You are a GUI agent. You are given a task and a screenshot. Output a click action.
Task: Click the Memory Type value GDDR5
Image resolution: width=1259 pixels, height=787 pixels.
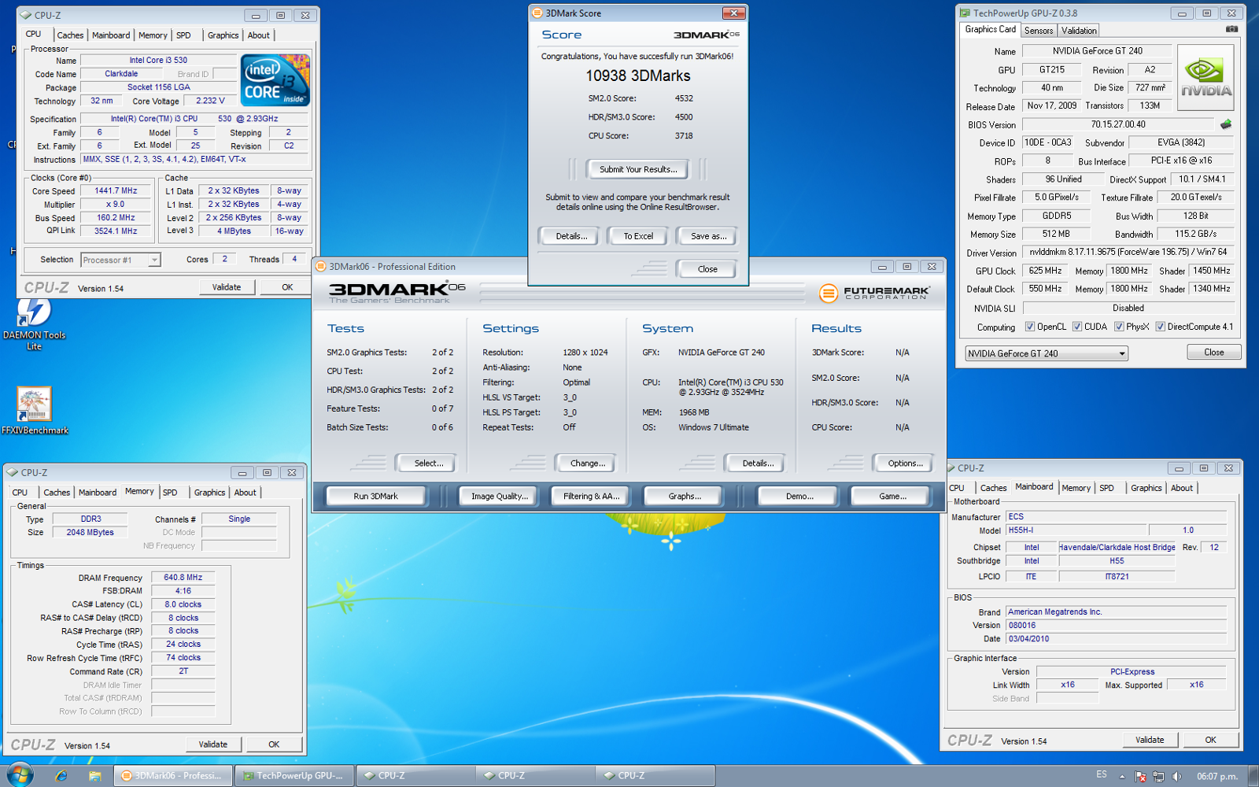coord(1056,216)
